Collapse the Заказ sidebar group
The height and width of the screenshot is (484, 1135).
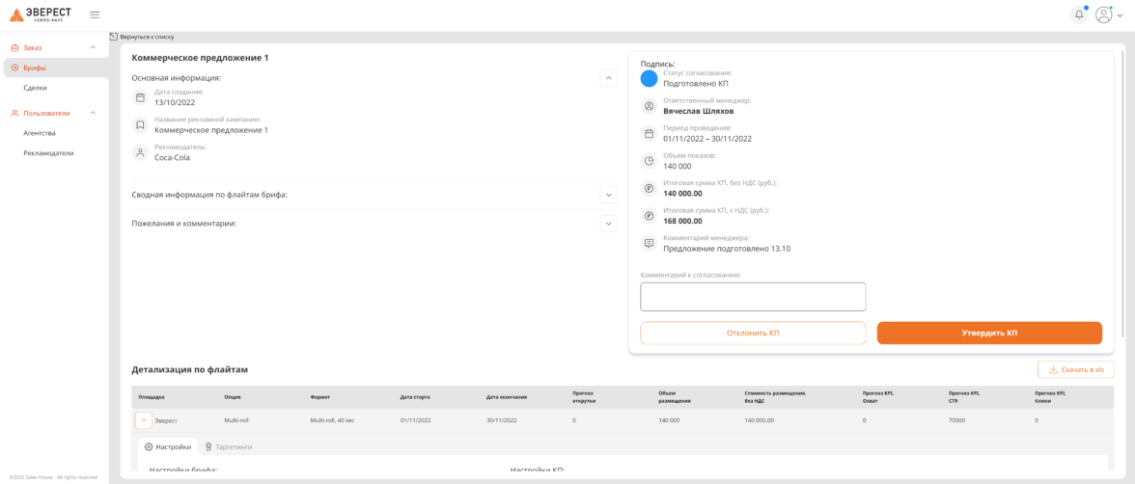[93, 47]
